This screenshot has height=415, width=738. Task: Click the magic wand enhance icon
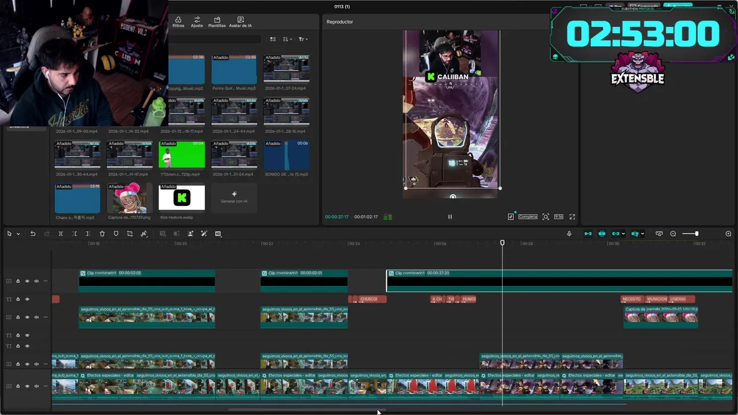point(204,233)
